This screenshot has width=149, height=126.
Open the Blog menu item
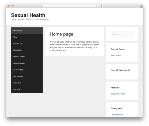27,37
